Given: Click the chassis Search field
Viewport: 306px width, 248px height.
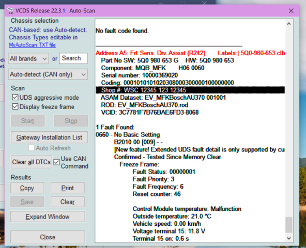Looking at the screenshot, I should click(x=73, y=58).
